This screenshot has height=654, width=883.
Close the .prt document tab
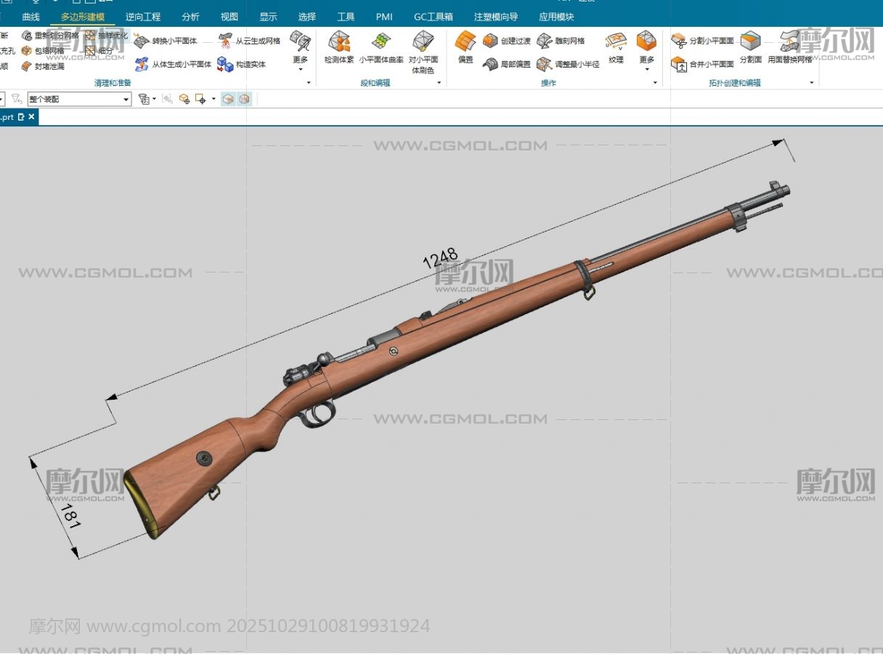pos(31,117)
